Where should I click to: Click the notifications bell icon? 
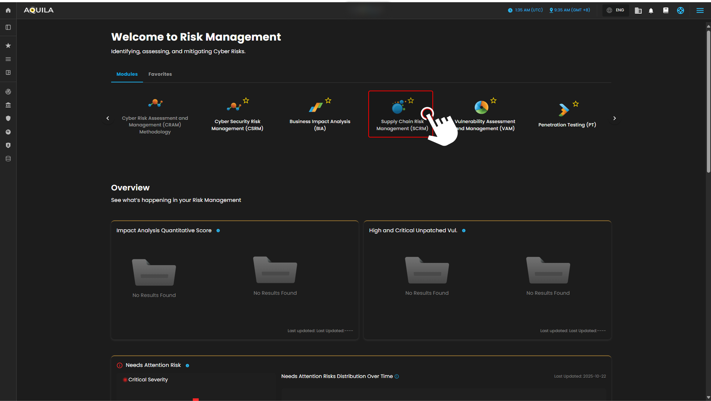[651, 11]
